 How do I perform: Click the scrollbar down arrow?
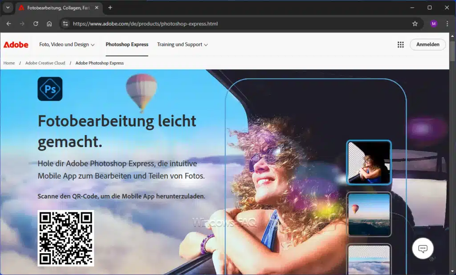[453, 271]
